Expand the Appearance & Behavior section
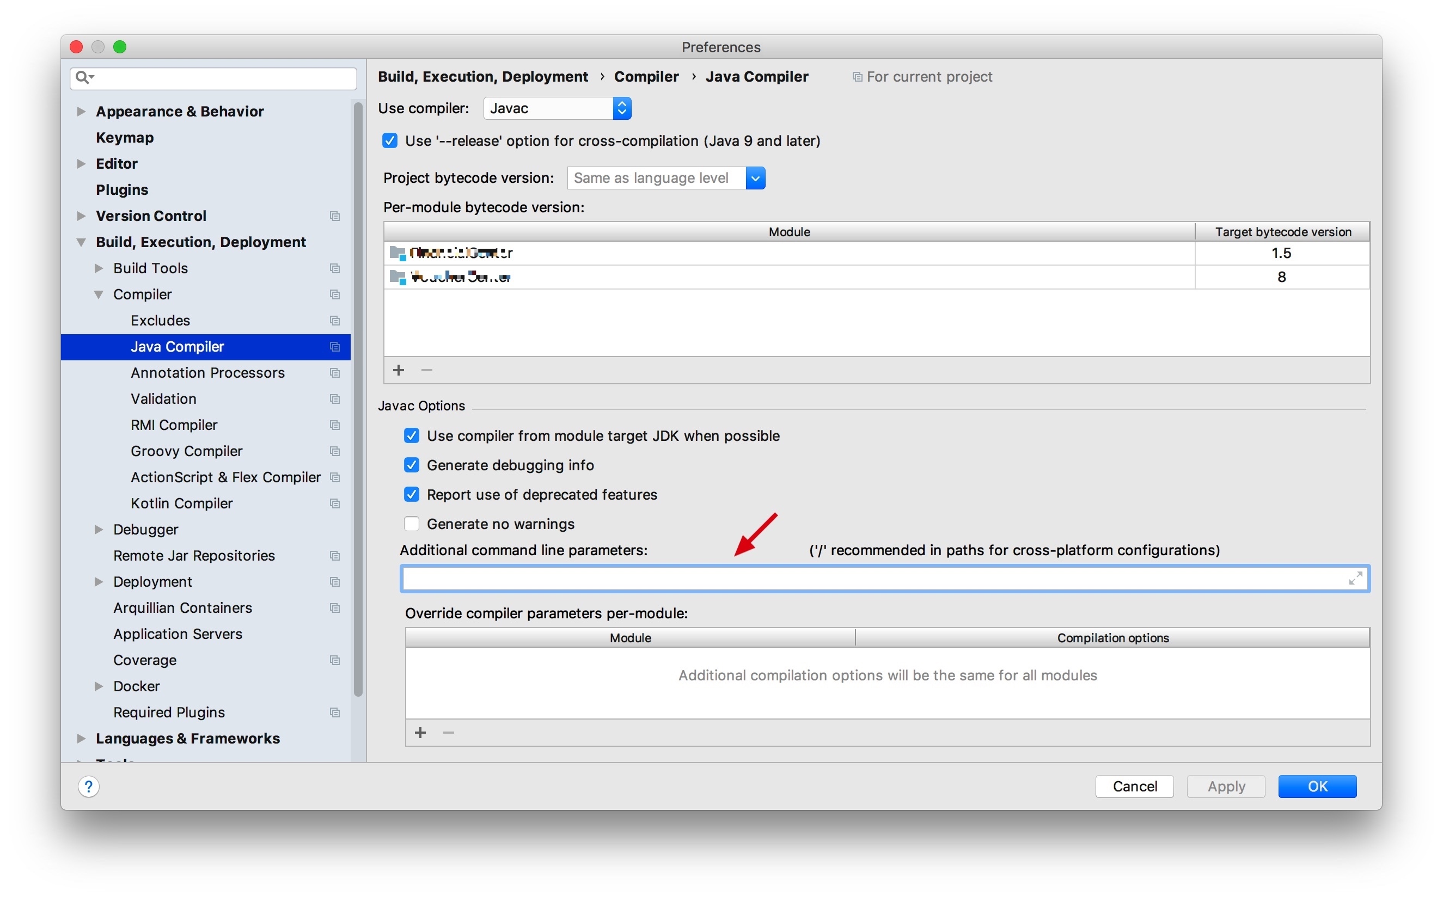Image resolution: width=1443 pixels, height=897 pixels. (x=81, y=112)
